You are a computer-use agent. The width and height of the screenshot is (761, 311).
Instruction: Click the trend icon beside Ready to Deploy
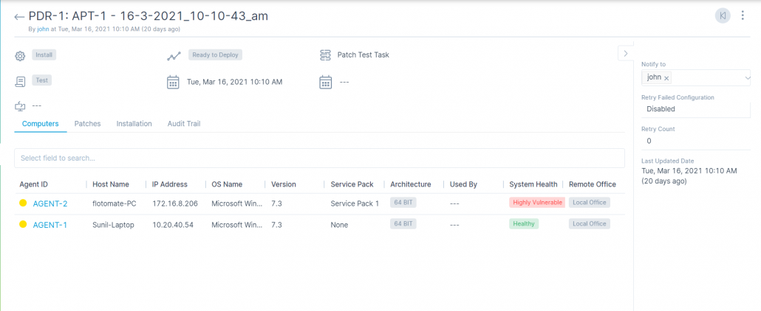(174, 55)
